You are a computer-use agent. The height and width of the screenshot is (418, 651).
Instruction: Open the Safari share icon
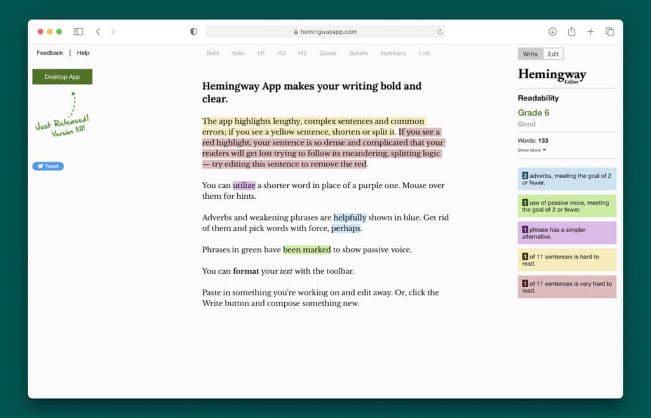pyautogui.click(x=572, y=31)
